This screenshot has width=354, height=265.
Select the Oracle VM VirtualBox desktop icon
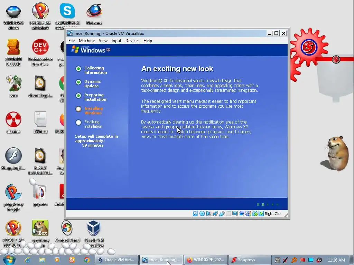tap(94, 234)
